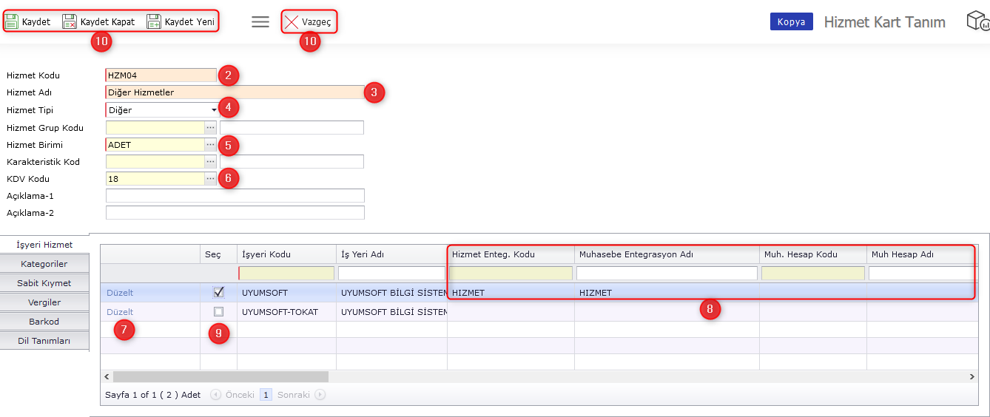The width and height of the screenshot is (990, 417).
Task: Expand the Hizmet Tipi dropdown
Action: click(x=214, y=110)
